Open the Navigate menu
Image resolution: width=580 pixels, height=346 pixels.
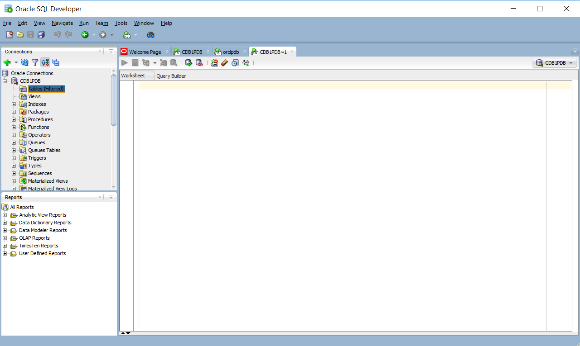coord(62,23)
